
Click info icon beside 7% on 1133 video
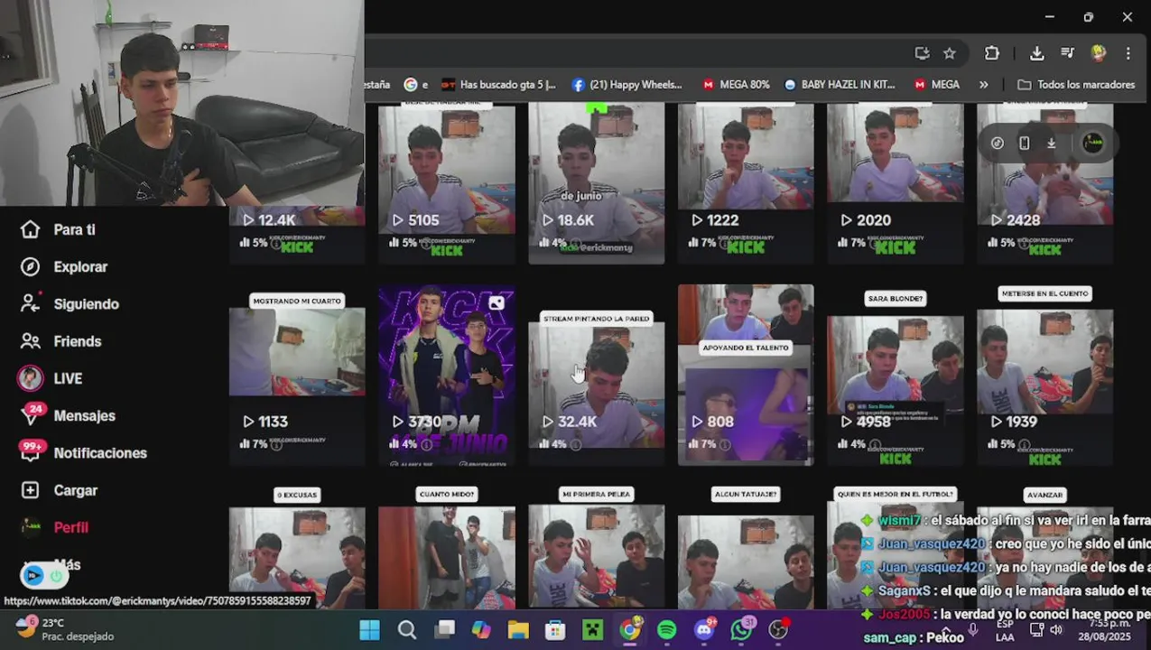[x=276, y=444]
